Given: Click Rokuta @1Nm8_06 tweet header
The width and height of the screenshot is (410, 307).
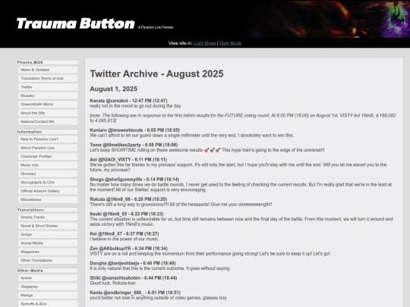Looking at the screenshot, I should pos(128,199).
